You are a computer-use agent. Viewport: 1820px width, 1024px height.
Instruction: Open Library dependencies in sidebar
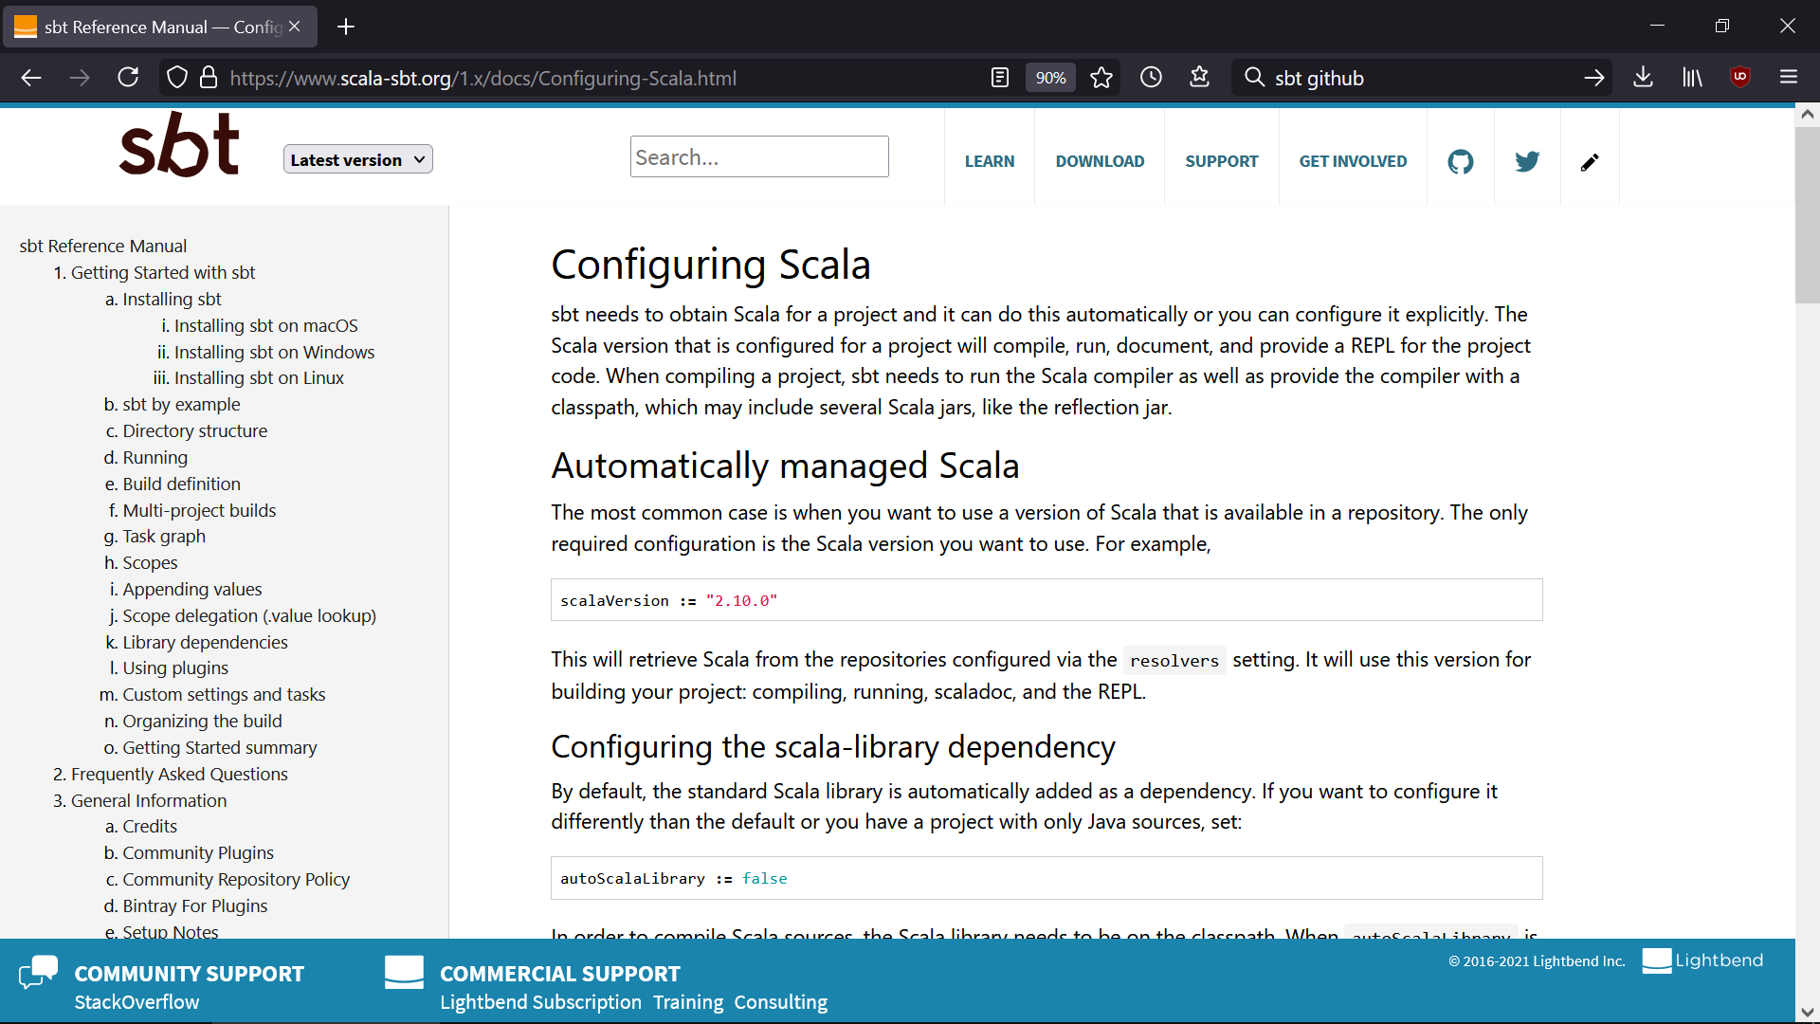point(205,642)
